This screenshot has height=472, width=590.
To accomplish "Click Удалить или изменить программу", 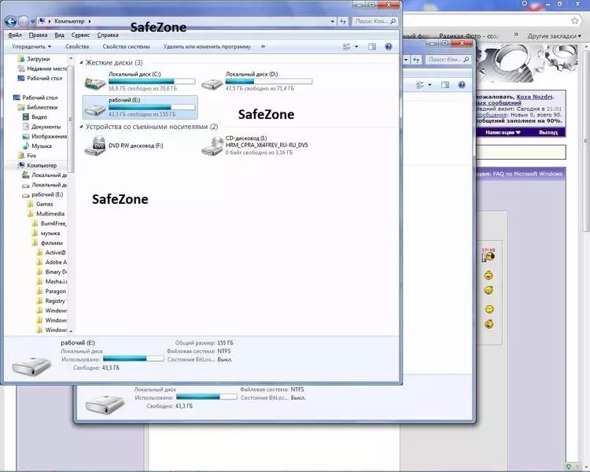I will (207, 46).
